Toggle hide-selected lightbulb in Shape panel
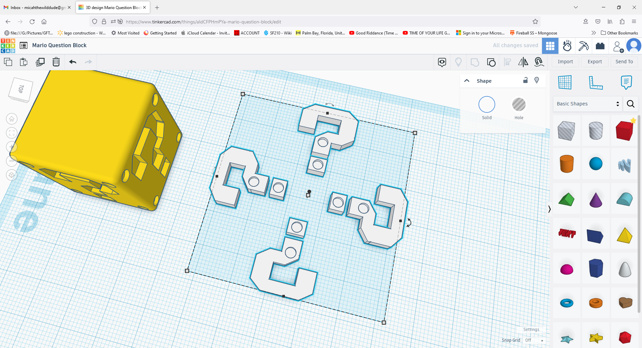 [537, 80]
